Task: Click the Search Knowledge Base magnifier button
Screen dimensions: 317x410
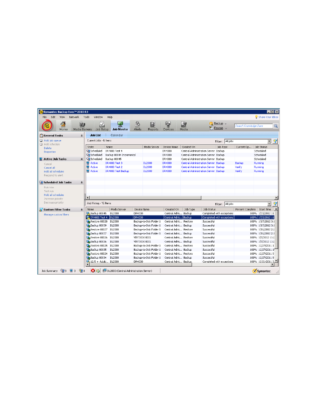Action: click(x=275, y=126)
